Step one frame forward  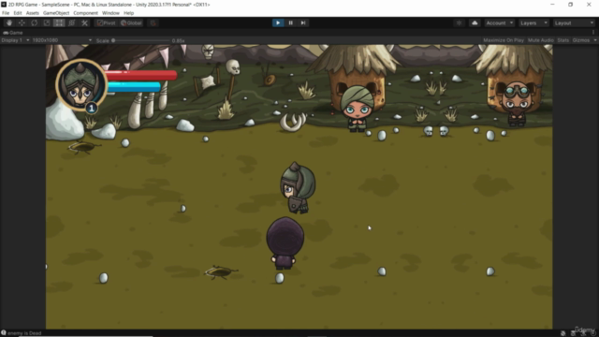[x=303, y=22]
